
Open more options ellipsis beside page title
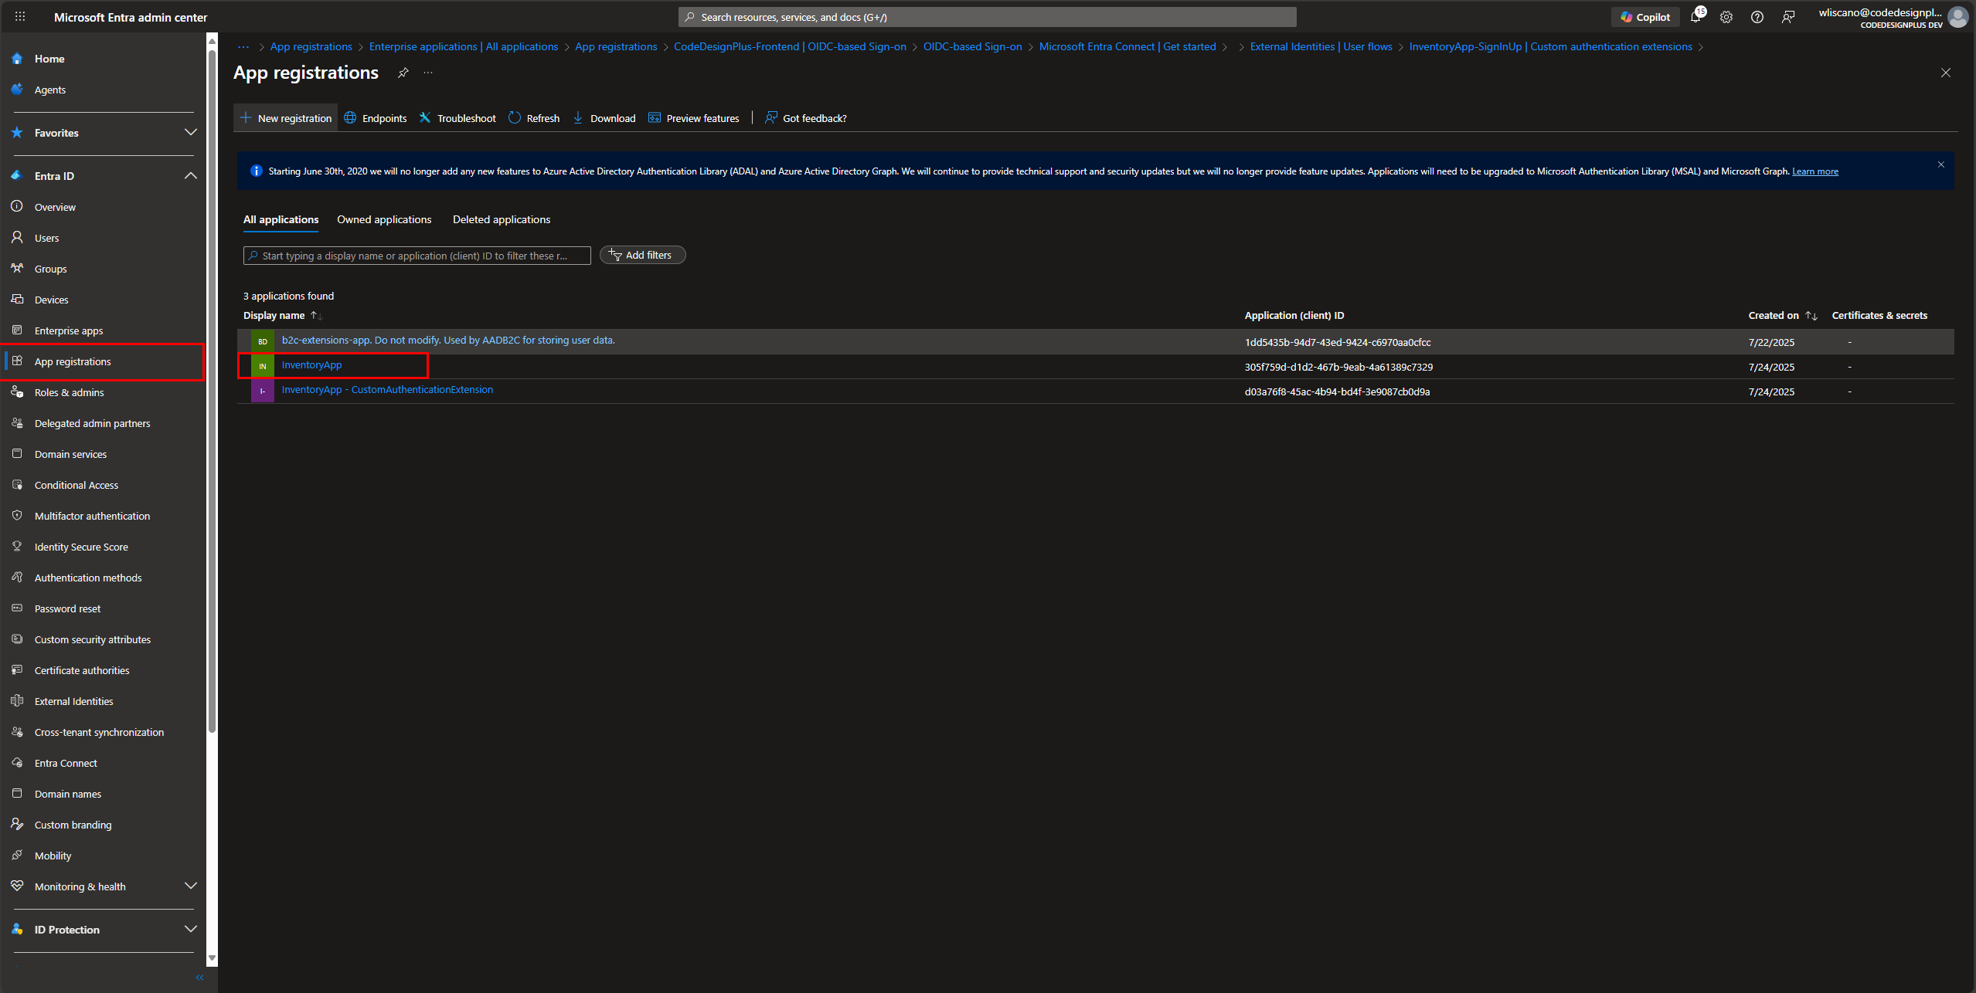pyautogui.click(x=428, y=73)
